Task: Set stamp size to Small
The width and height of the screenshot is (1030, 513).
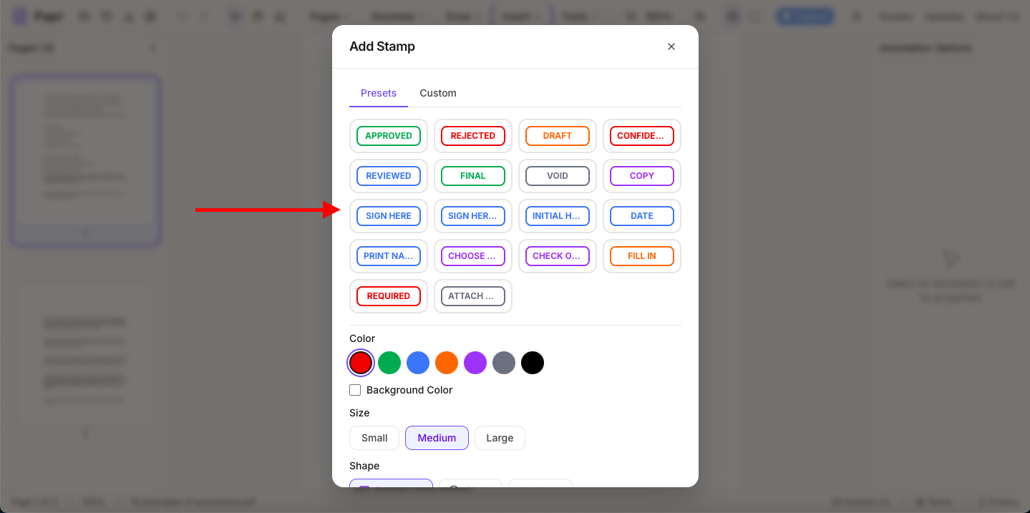Action: 374,438
